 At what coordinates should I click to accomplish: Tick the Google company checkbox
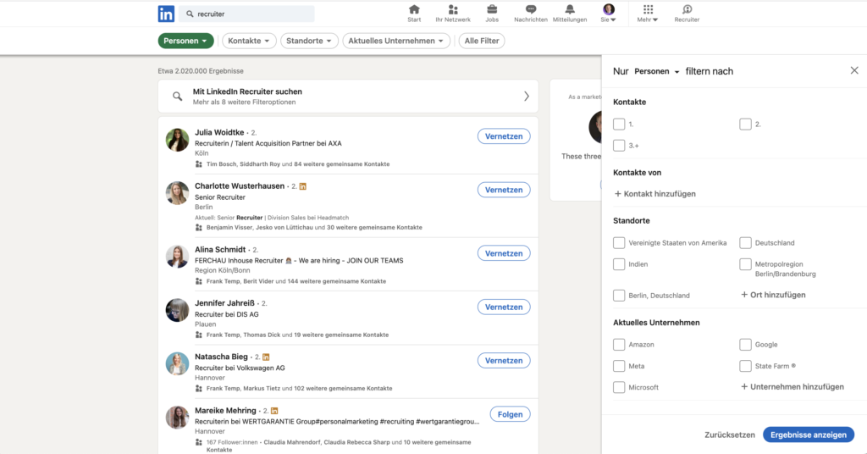click(745, 345)
